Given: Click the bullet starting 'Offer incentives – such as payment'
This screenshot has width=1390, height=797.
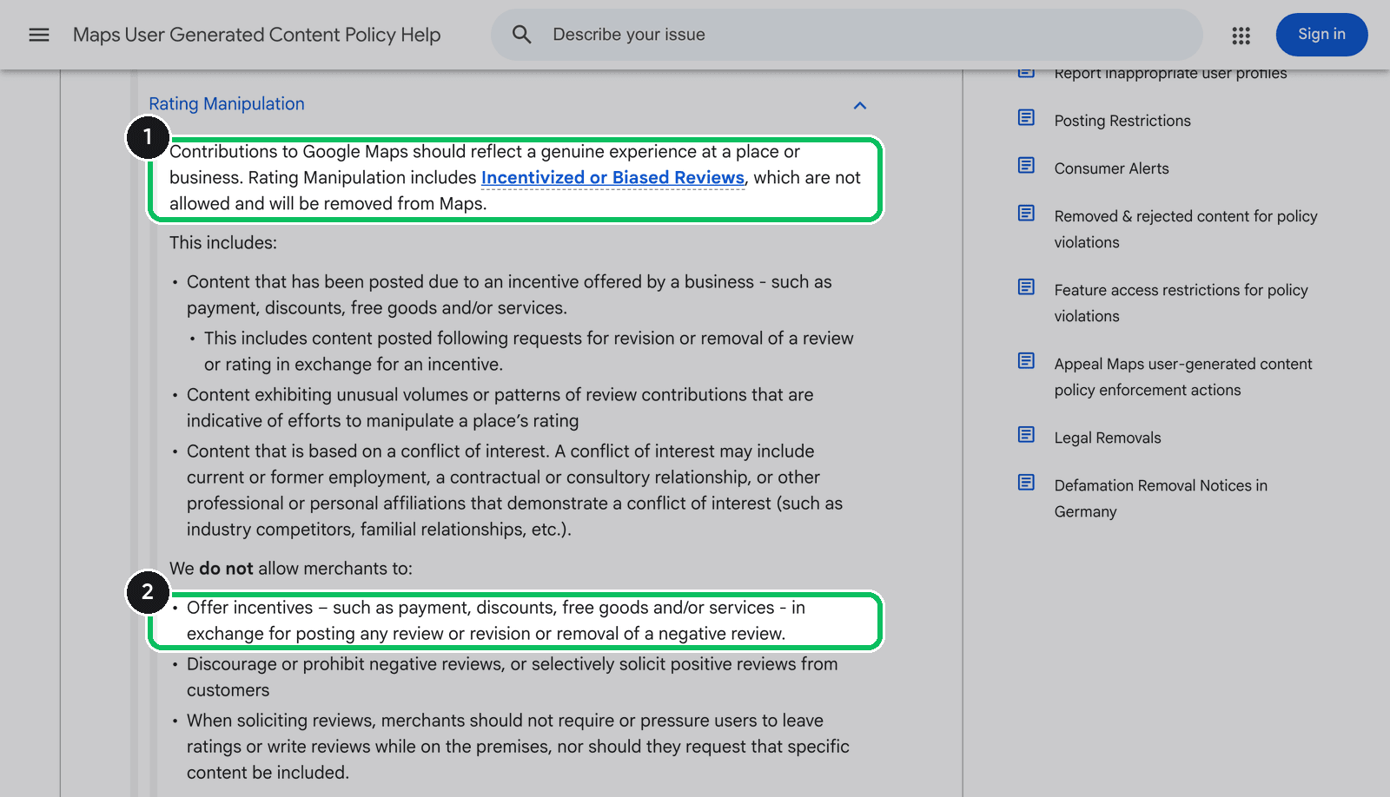Looking at the screenshot, I should (496, 621).
